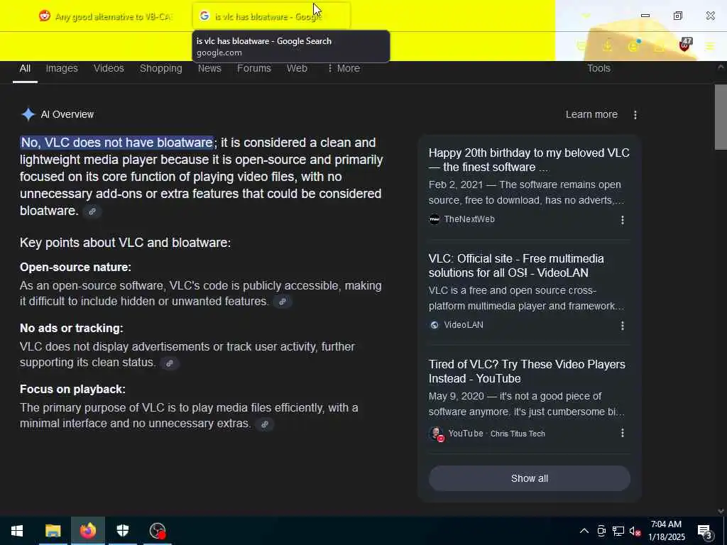Click the 'Key points about VLC and bloatware:' heading
The height and width of the screenshot is (545, 727).
click(x=125, y=243)
